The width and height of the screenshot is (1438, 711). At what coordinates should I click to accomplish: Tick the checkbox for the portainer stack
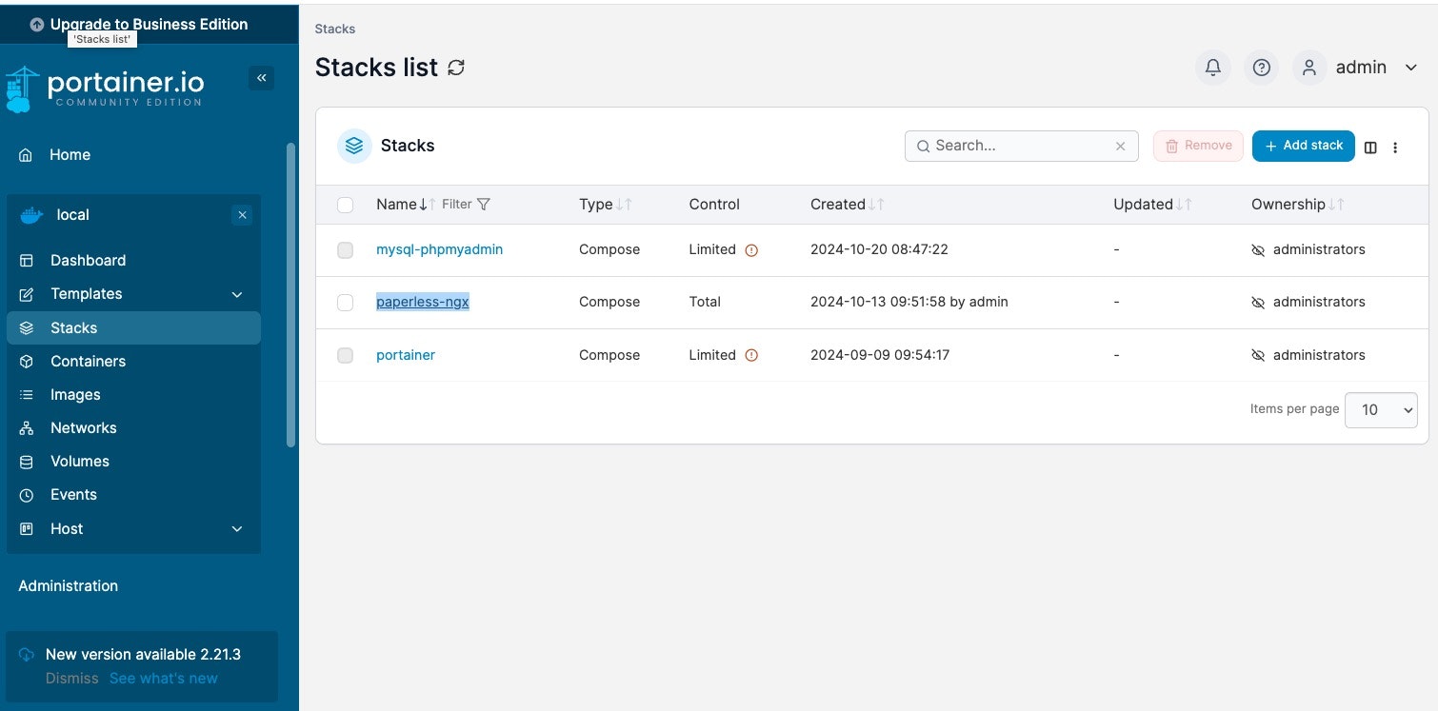pos(345,355)
